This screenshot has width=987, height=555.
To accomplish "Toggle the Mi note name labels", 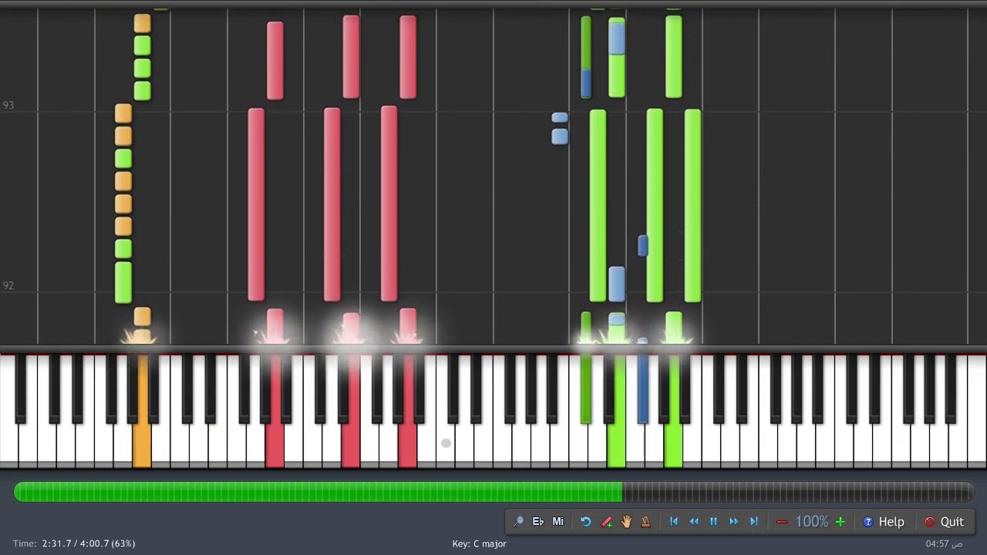I will point(558,522).
